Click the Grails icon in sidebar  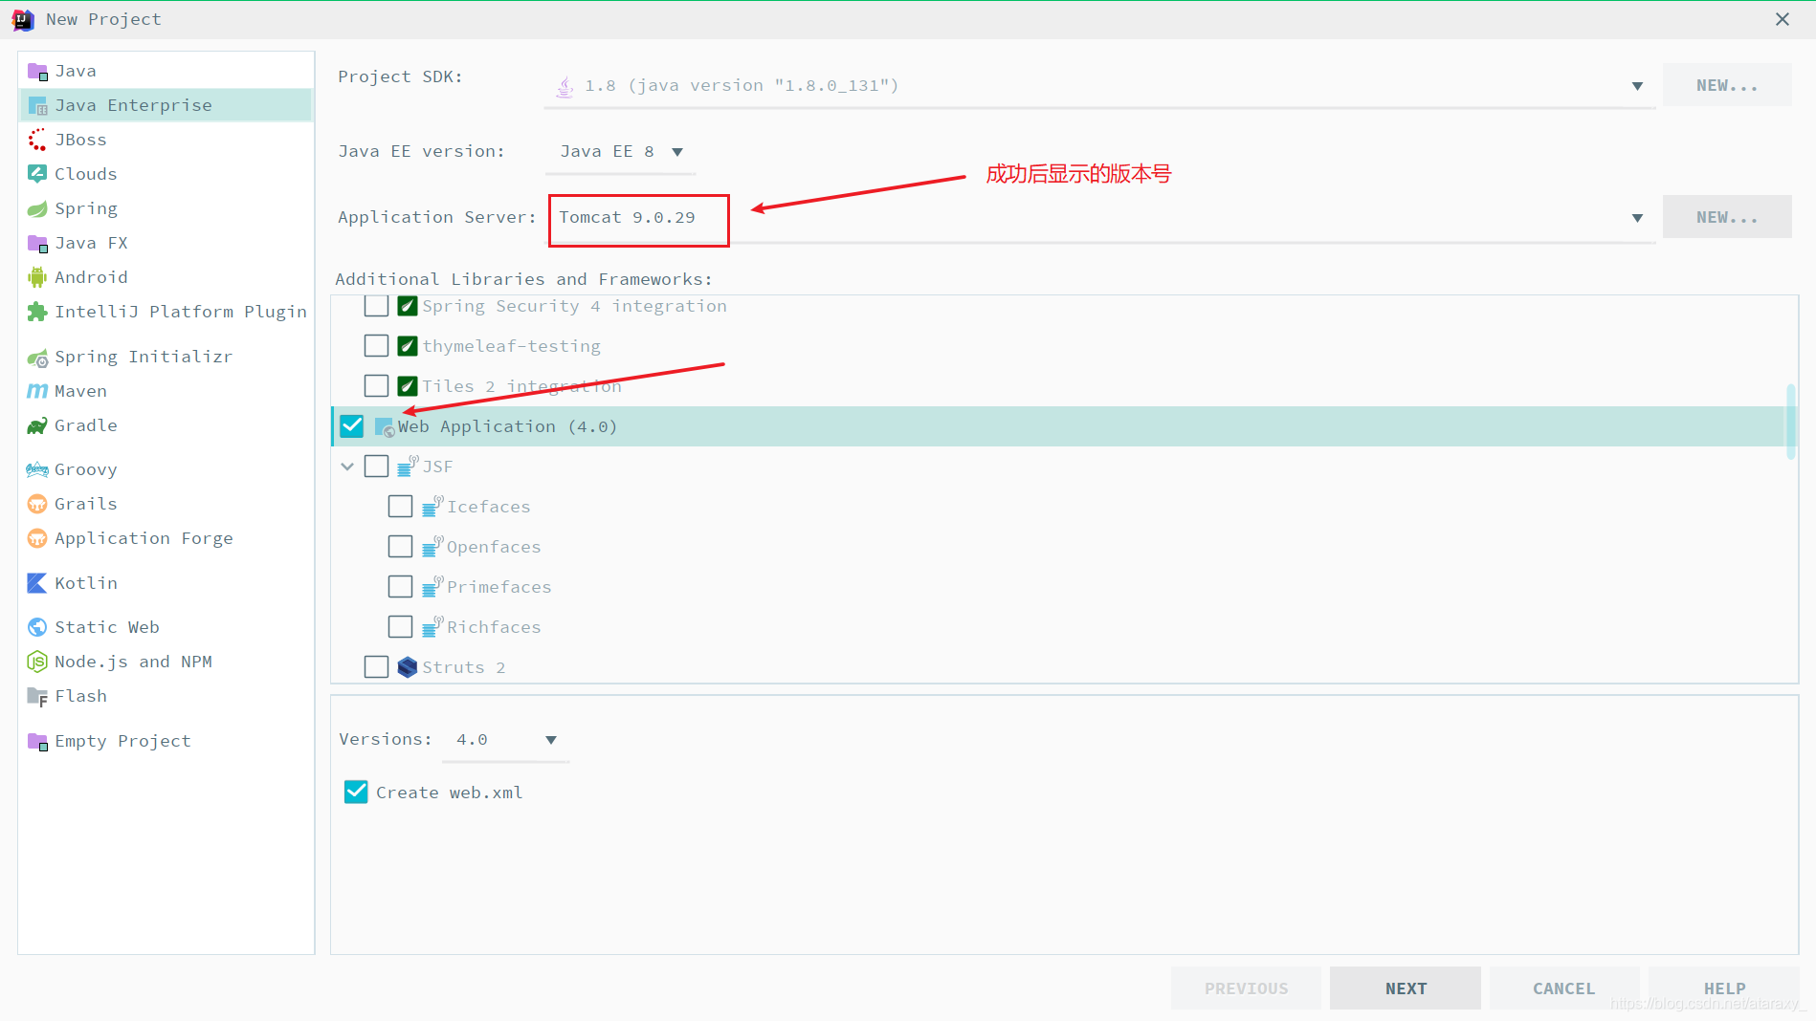pyautogui.click(x=37, y=505)
